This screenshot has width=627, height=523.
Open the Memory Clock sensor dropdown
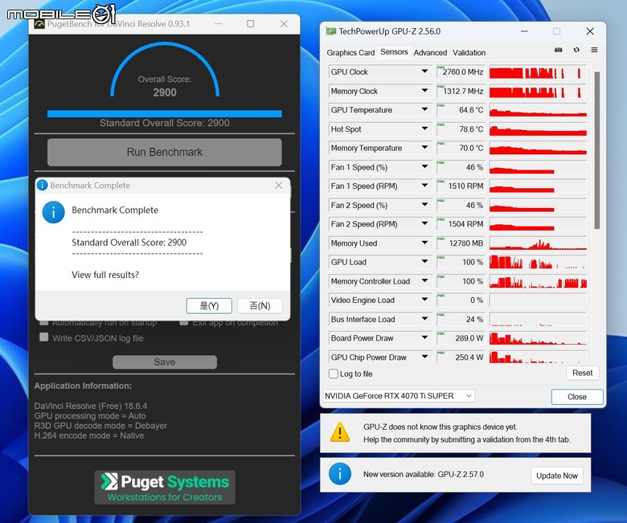[424, 91]
